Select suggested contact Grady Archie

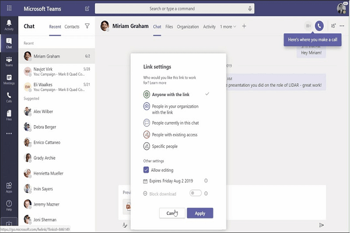(57, 158)
